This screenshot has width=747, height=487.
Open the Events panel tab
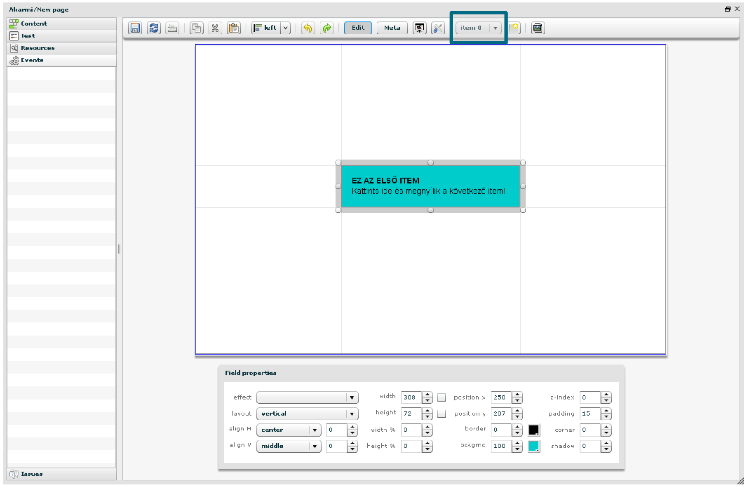click(x=32, y=60)
